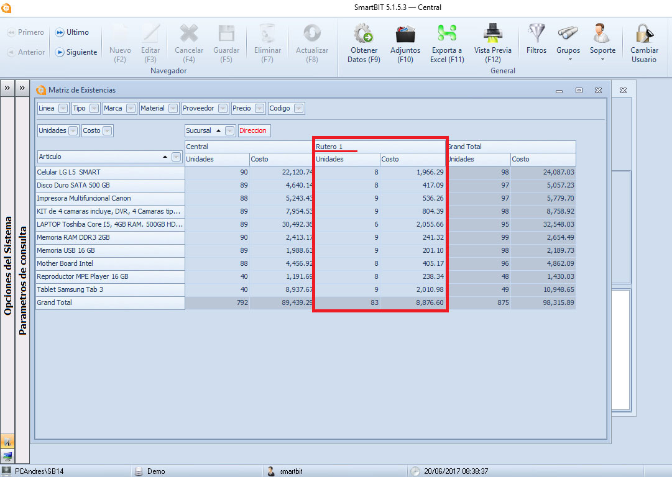Open the Tipo field filter dropdown
672x477 pixels.
(94, 108)
